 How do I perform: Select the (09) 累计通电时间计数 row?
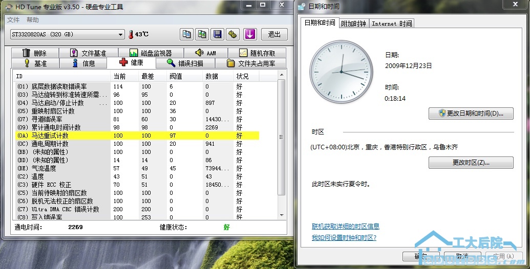137,127
